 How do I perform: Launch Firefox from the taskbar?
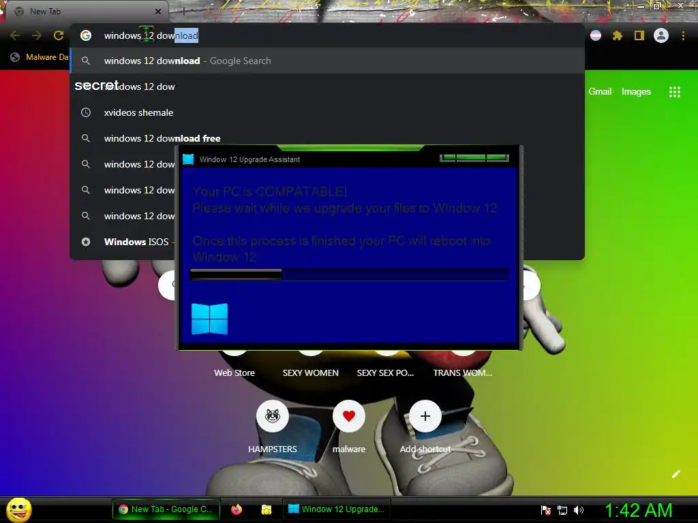click(237, 509)
